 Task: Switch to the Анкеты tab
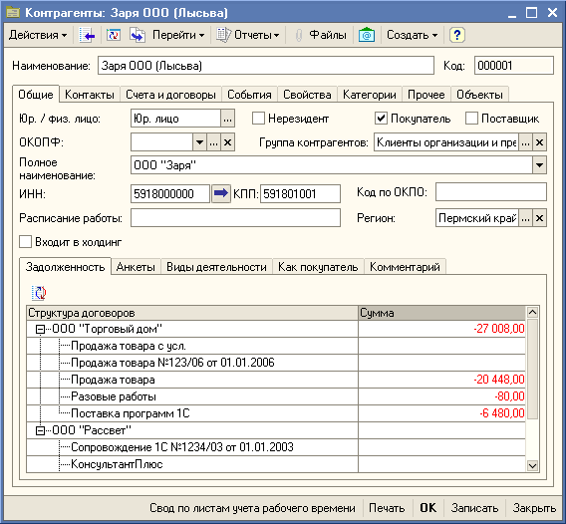[136, 267]
